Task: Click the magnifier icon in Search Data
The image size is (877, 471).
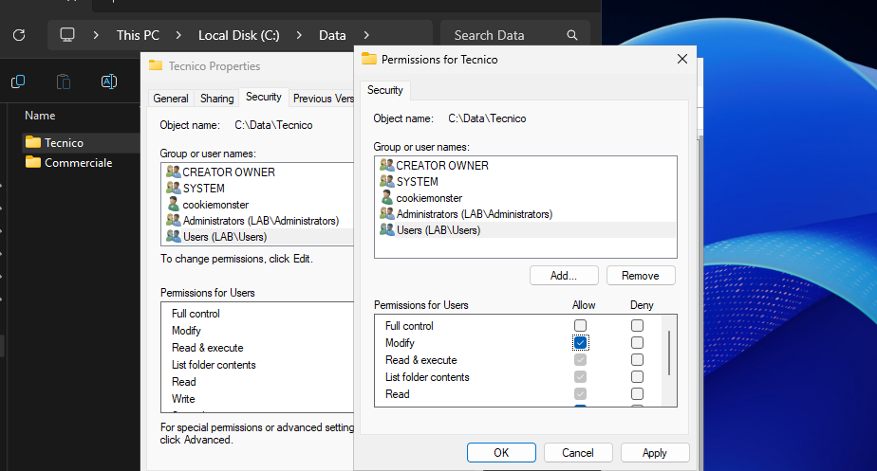Action: pos(572,35)
